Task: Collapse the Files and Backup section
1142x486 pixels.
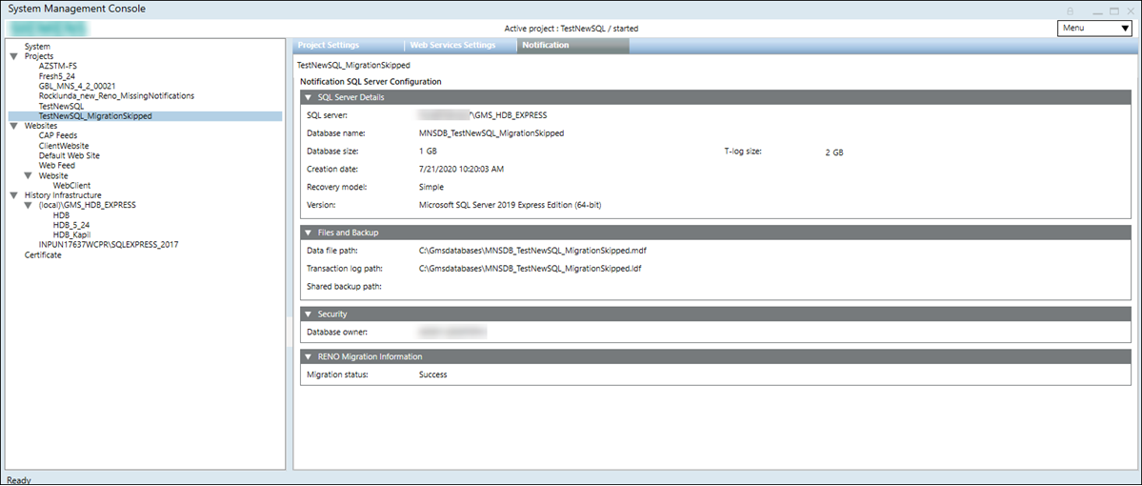Action: (x=309, y=233)
